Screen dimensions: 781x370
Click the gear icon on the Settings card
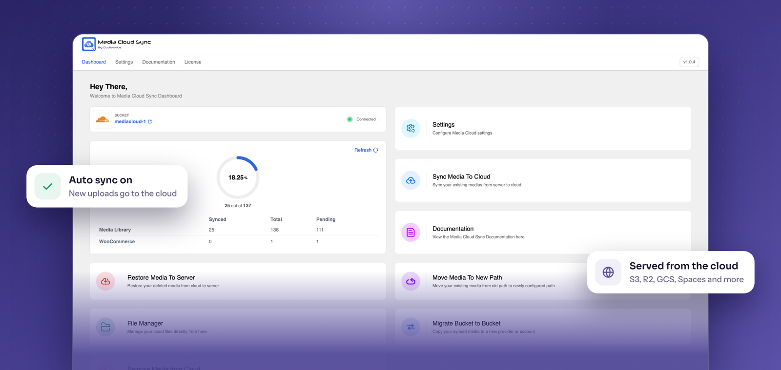click(x=411, y=128)
